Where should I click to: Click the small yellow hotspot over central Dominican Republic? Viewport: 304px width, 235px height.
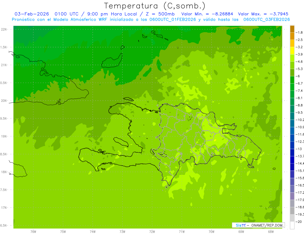(215, 140)
